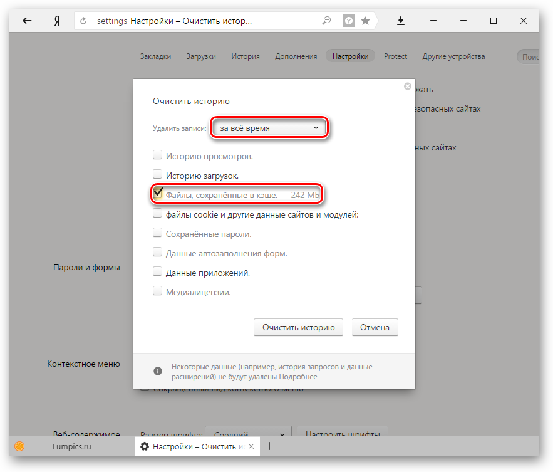Open the 'Закладки' settings tab

(155, 56)
